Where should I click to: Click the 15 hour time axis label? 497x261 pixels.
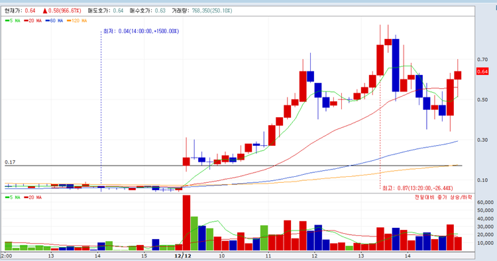144,256
